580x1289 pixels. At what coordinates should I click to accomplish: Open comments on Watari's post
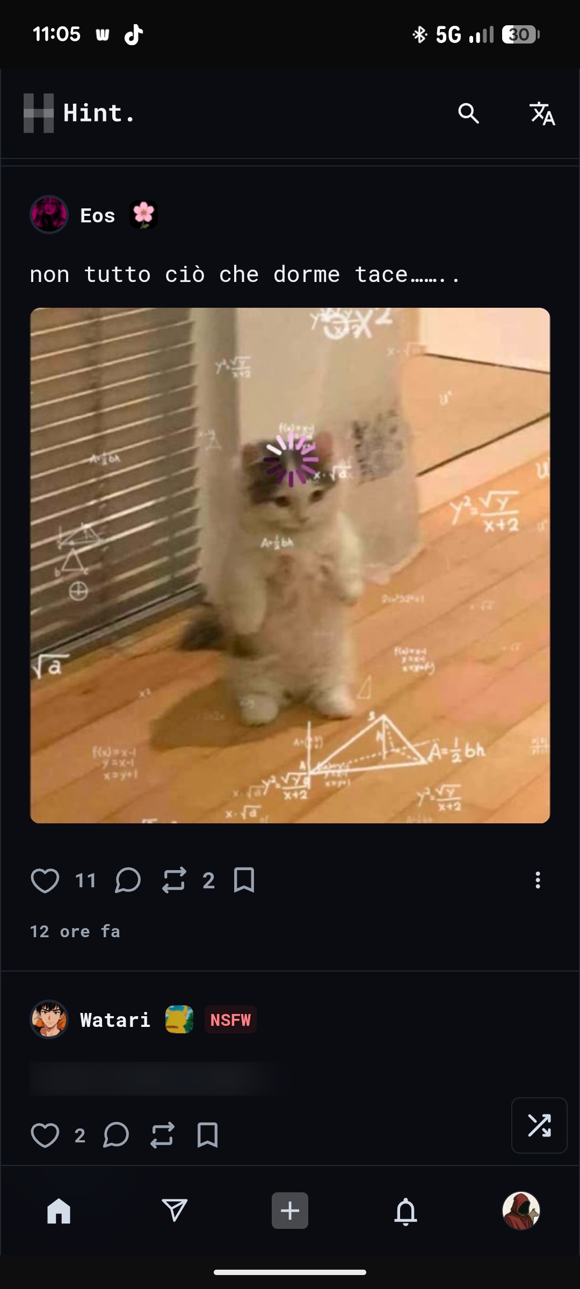coord(116,1135)
